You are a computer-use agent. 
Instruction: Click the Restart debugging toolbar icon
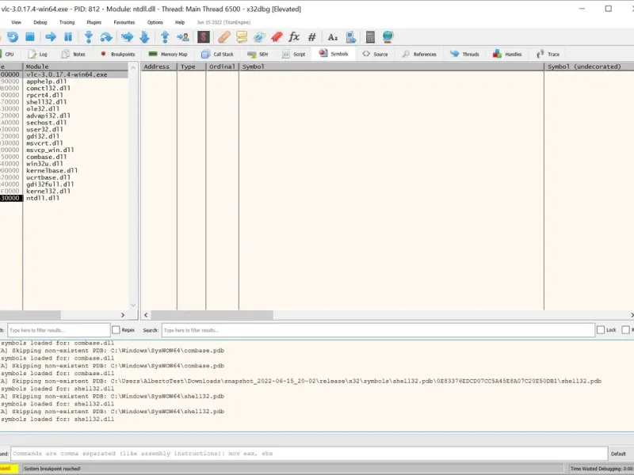point(13,37)
